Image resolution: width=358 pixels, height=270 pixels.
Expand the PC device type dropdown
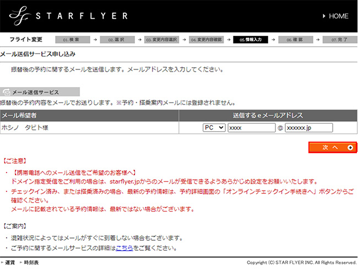pyautogui.click(x=214, y=127)
